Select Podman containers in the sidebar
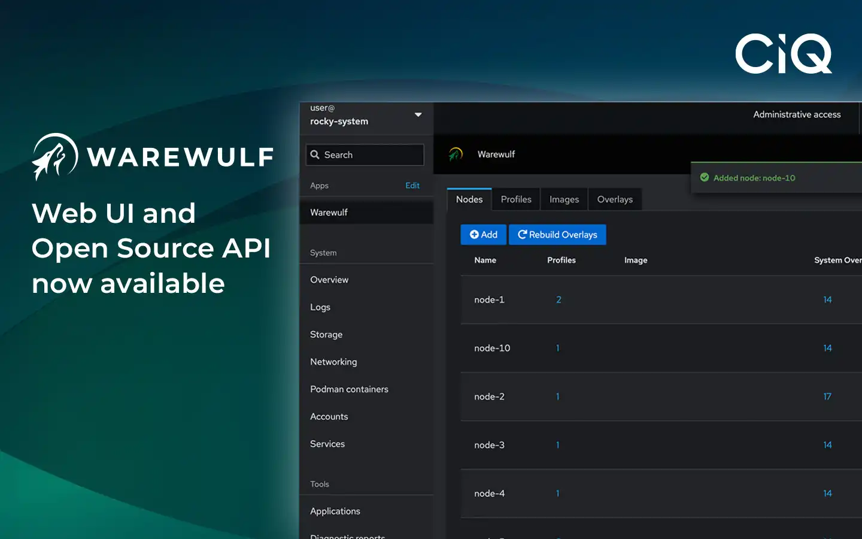This screenshot has width=862, height=539. point(348,389)
